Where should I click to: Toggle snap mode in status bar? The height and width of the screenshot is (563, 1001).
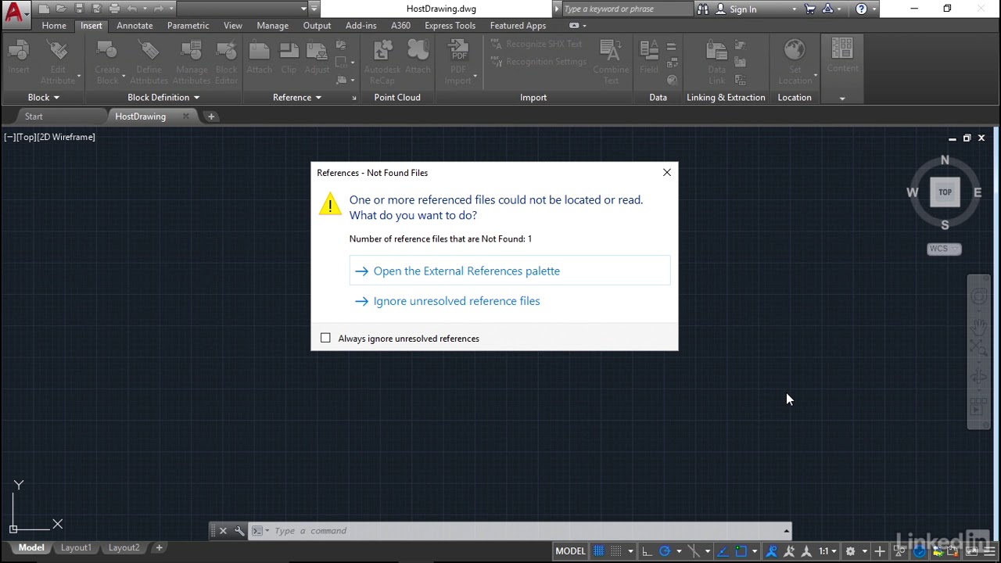click(x=616, y=551)
